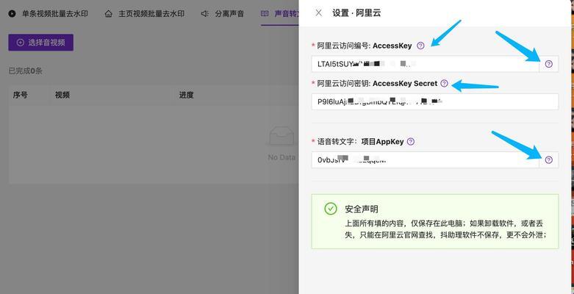574x294 pixels.
Task: Click the 阿里云访问密钥: AccessKey Secret label
Action: coord(377,84)
